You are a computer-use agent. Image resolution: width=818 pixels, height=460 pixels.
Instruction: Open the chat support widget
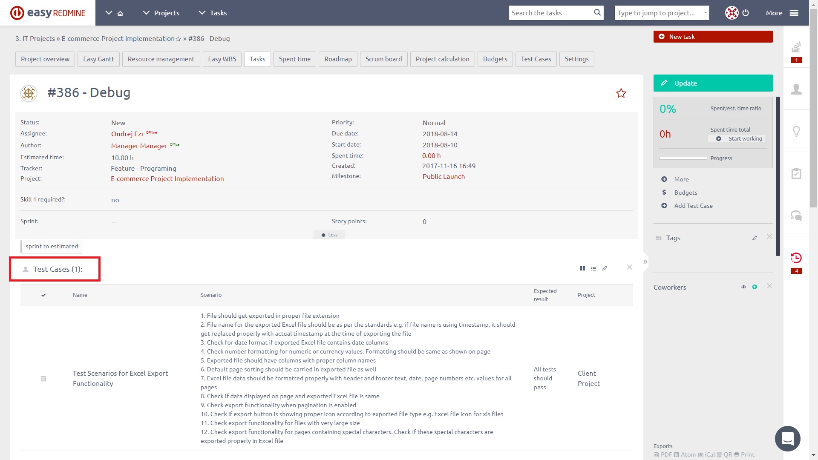point(788,439)
